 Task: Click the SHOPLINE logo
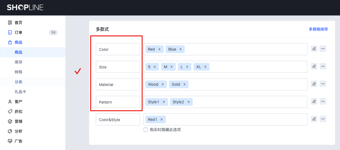[25, 7]
